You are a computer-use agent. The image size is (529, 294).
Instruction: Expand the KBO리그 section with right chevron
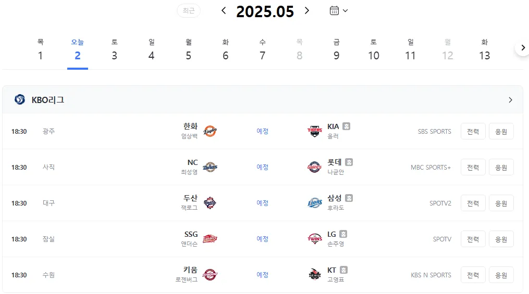click(510, 100)
